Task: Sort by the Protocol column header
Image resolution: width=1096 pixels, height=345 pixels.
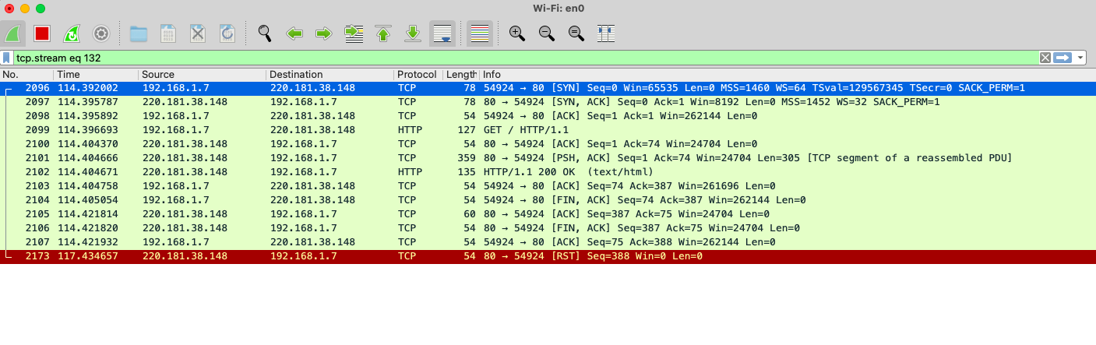Action: click(x=417, y=75)
